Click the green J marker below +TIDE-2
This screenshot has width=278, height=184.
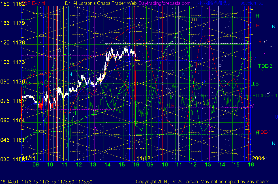click(x=262, y=69)
